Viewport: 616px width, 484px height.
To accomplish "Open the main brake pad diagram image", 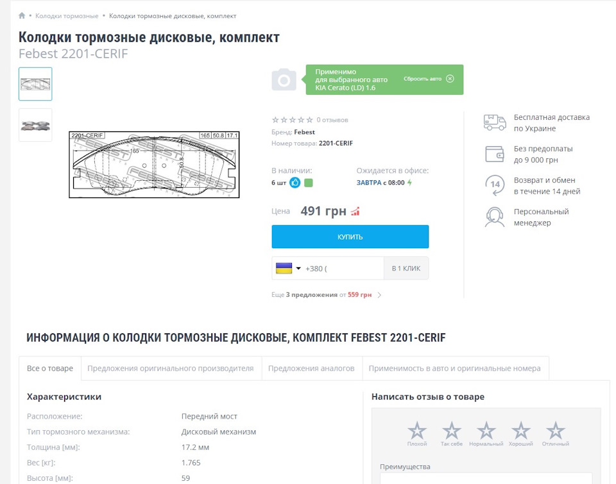I will coord(154,165).
